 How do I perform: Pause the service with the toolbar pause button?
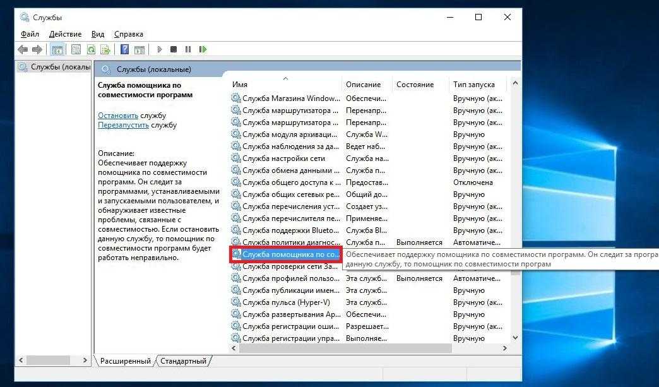click(x=188, y=49)
